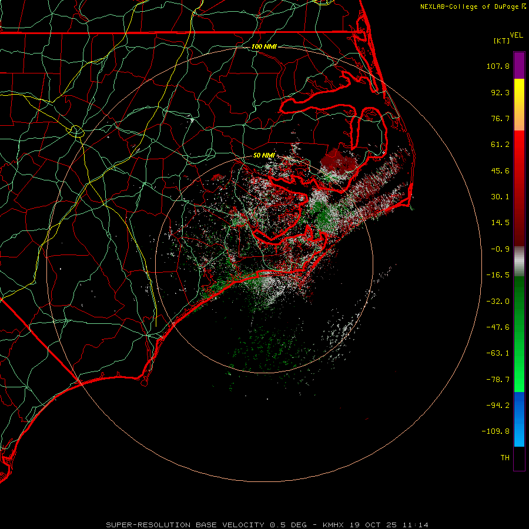Click the purple segment of the color bar
This screenshot has height=529, width=529.
click(519, 65)
